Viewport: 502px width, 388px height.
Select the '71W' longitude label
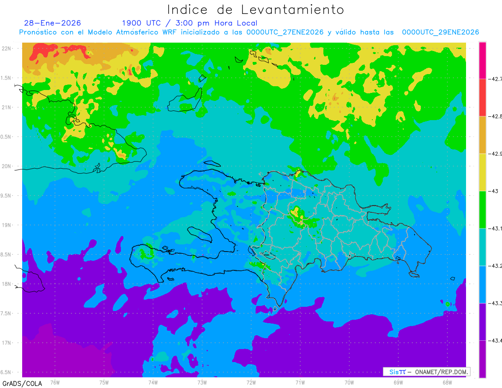(300, 382)
